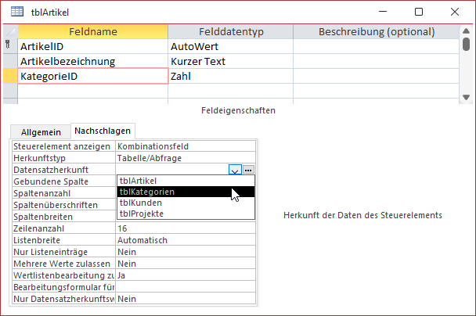Click the Herkunftstyp property label
The height and width of the screenshot is (316, 476).
63,158
